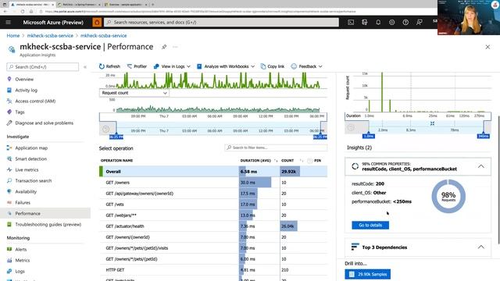Image resolution: width=500 pixels, height=281 pixels.
Task: Open Failures in the sidebar
Action: (x=23, y=203)
